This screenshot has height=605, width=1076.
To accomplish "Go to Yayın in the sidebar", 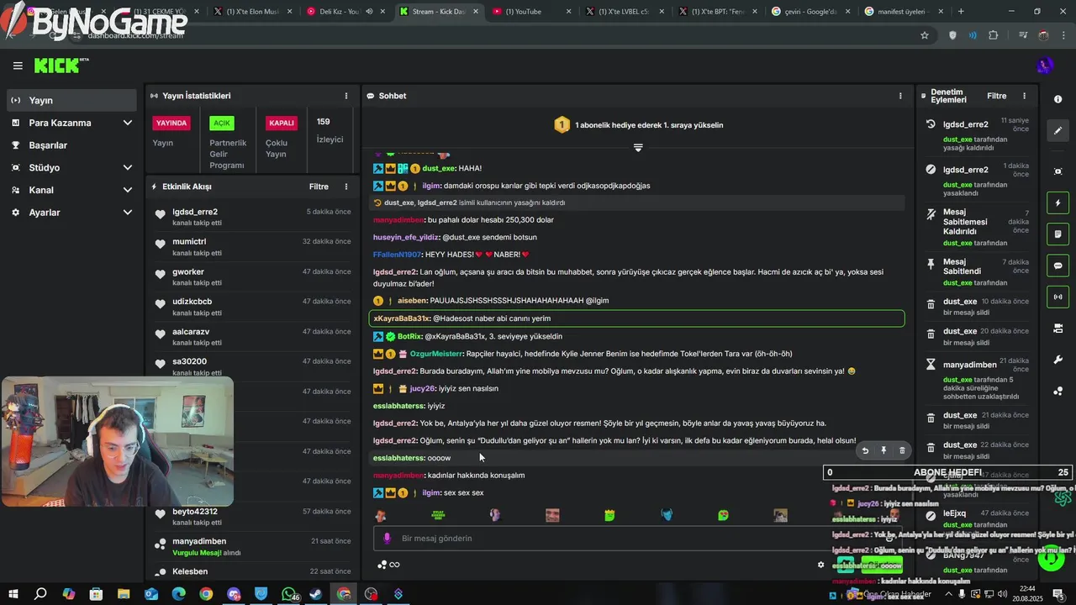I will (71, 100).
